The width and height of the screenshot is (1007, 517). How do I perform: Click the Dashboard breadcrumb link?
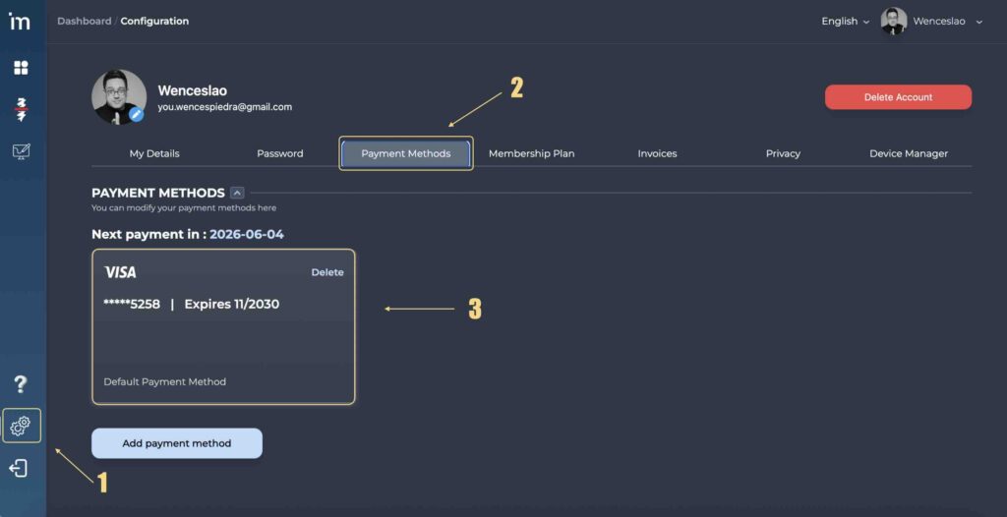pos(84,21)
